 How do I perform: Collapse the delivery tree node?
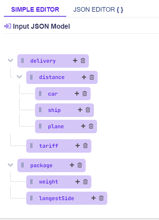tap(10, 61)
